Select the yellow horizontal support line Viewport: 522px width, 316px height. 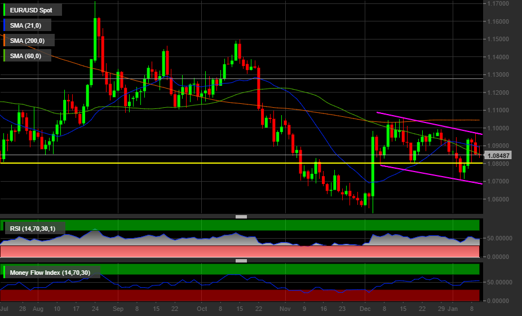point(169,163)
